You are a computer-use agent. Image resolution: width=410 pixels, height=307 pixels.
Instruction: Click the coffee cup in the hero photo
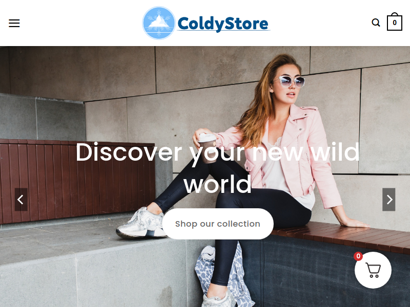[208, 148]
